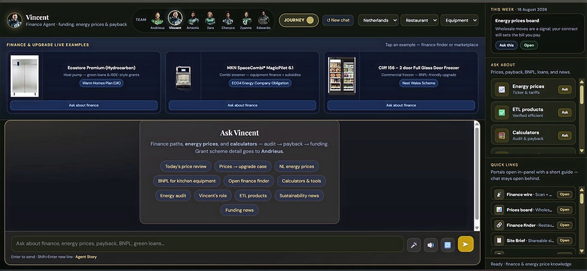This screenshot has height=271, width=587.
Task: Select Zyanne avatar in team bar
Action: 246,18
